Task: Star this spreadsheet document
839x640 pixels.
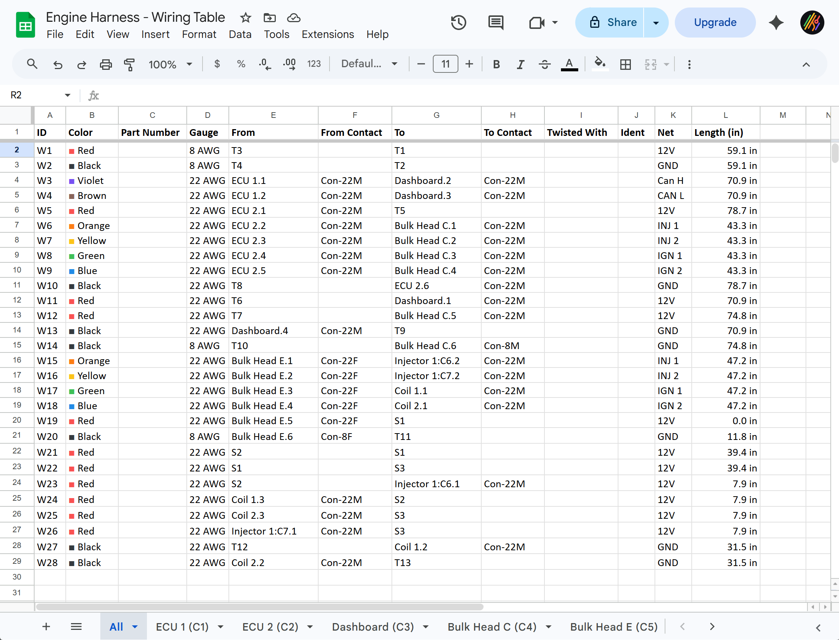Action: pos(246,18)
